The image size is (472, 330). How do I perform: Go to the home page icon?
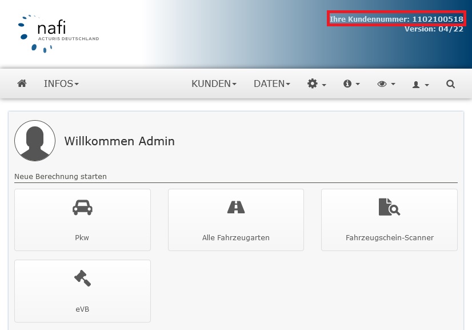click(22, 84)
